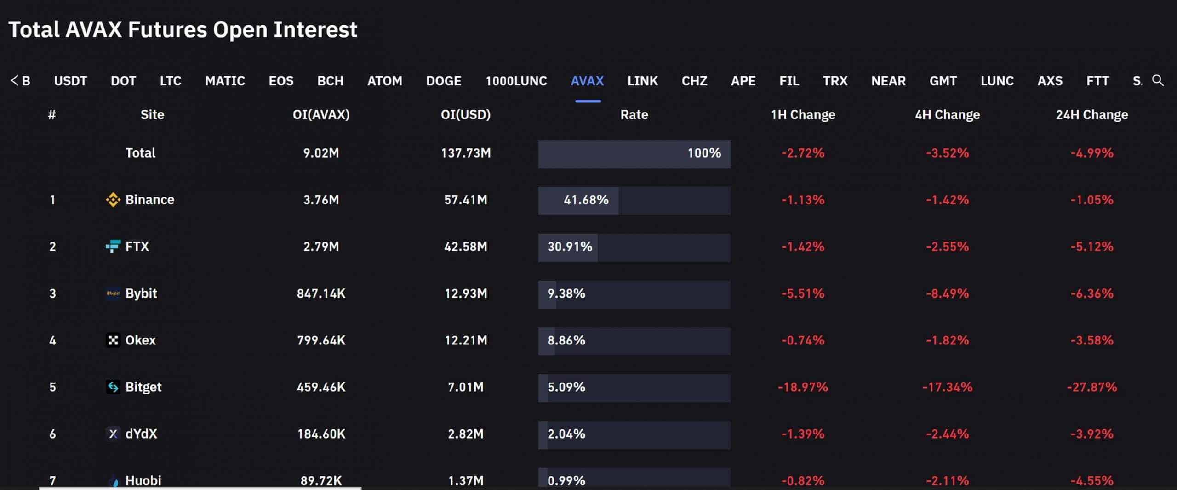
Task: Sort by the OI(USD) column header
Action: click(465, 115)
